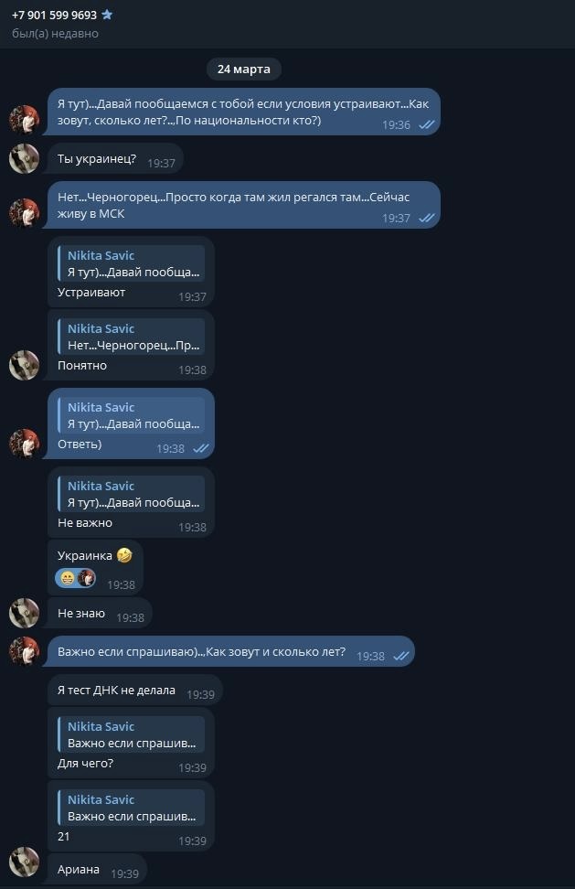
Task: Jump to quoted message in "Не важно" reply
Action: coord(131,495)
